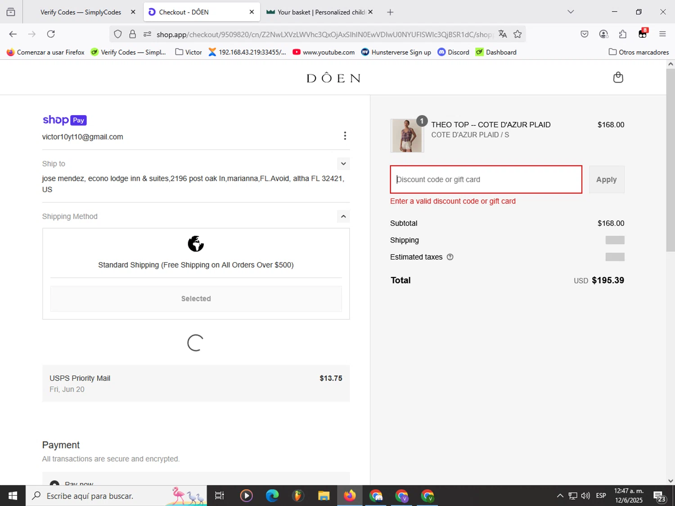Open Firefox account icon
Image resolution: width=675 pixels, height=506 pixels.
pos(604,34)
